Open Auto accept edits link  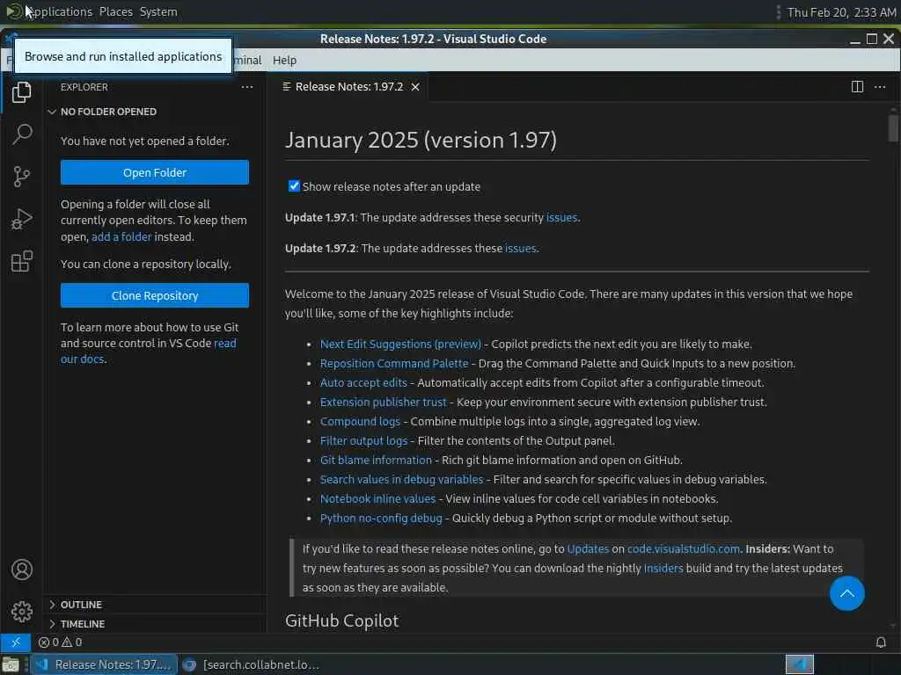pyautogui.click(x=363, y=382)
